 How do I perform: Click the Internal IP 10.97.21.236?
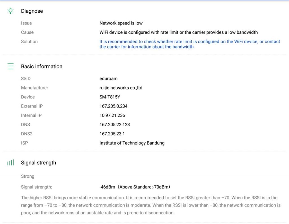(112, 115)
